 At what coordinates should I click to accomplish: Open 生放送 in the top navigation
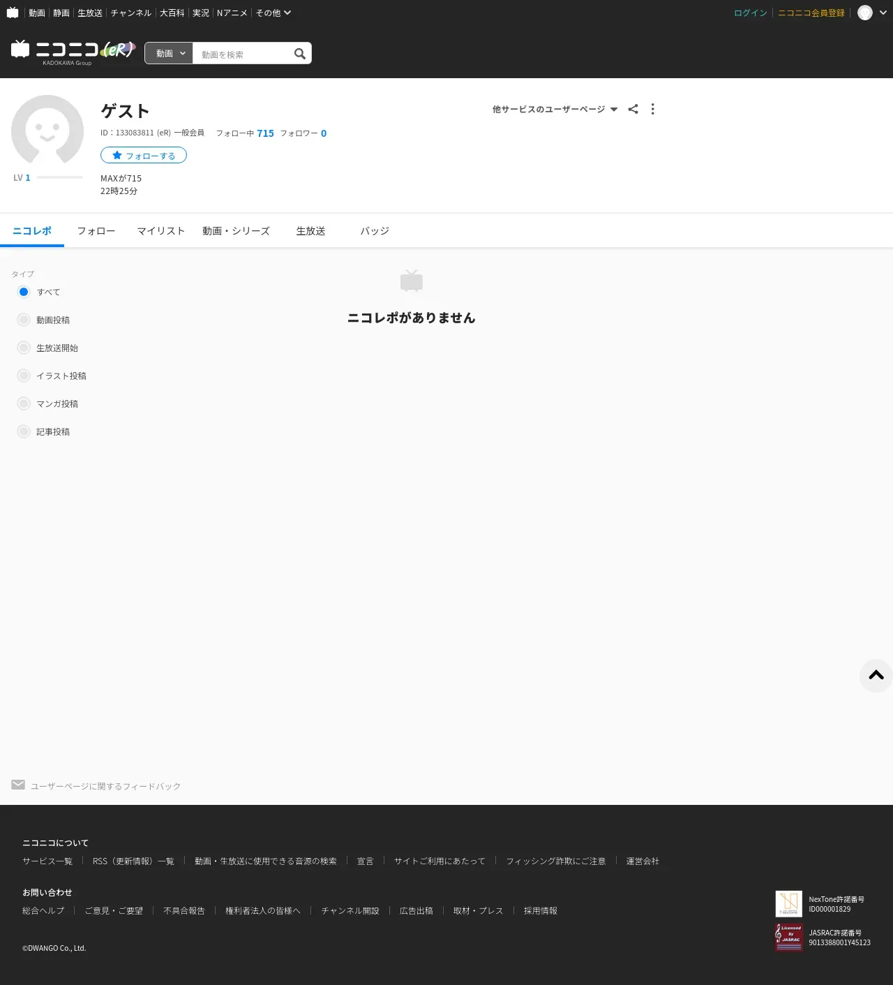tap(90, 13)
